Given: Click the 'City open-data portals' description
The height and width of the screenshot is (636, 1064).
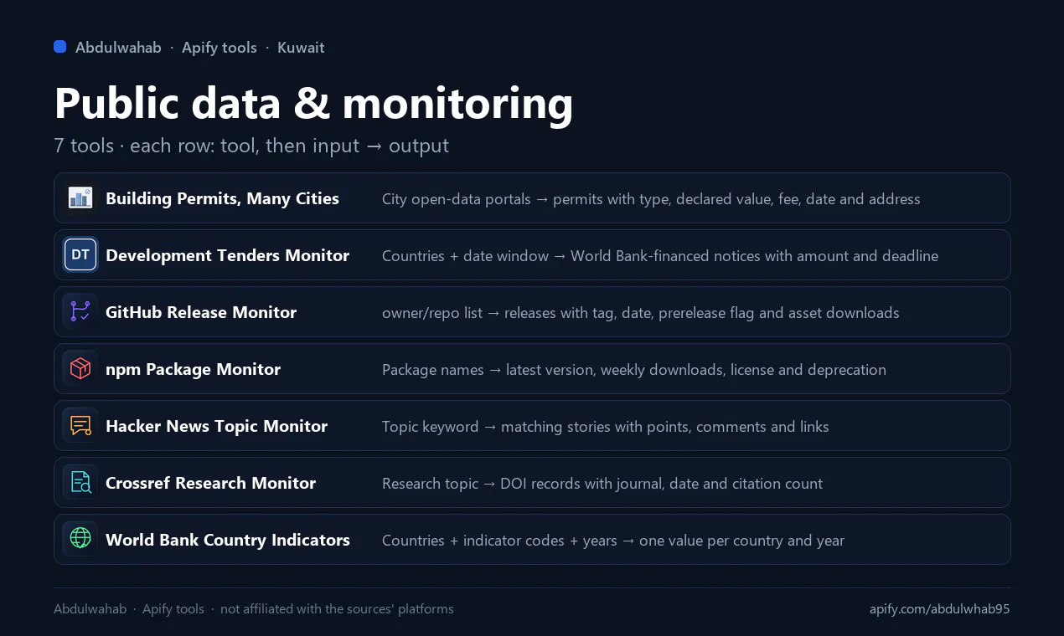Looking at the screenshot, I should click(x=651, y=199).
